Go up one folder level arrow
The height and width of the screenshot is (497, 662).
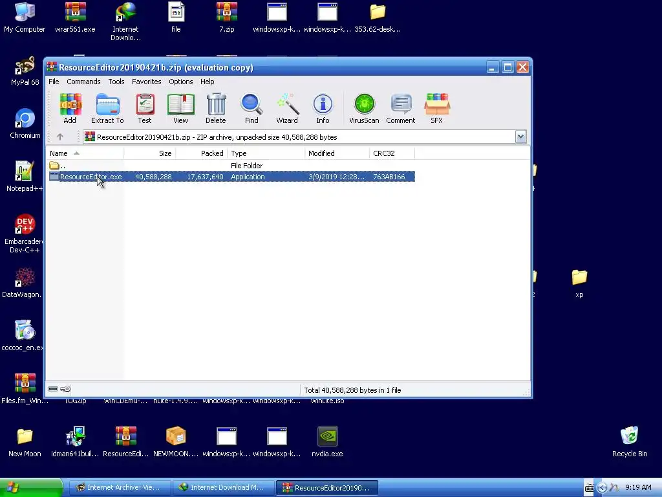pyautogui.click(x=60, y=137)
